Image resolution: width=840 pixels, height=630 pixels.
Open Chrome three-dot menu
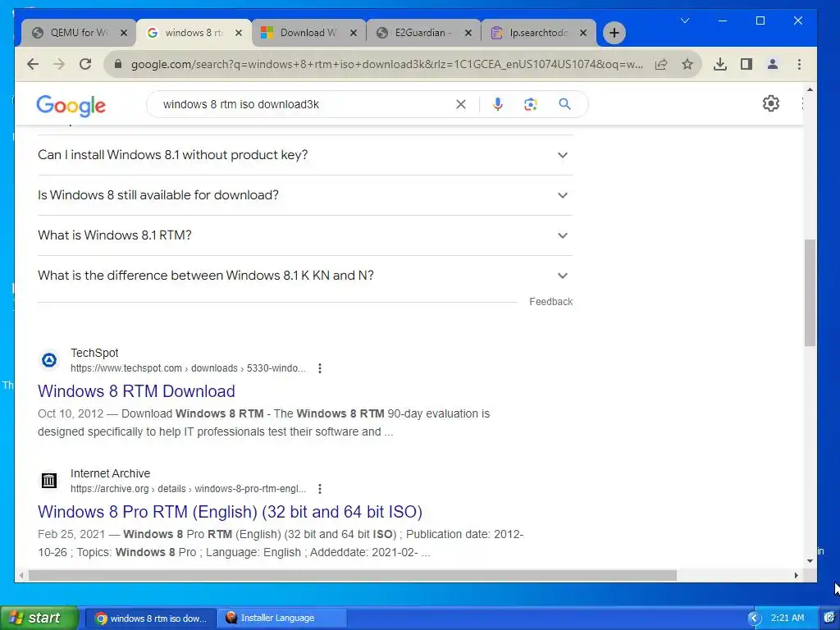[x=799, y=64]
